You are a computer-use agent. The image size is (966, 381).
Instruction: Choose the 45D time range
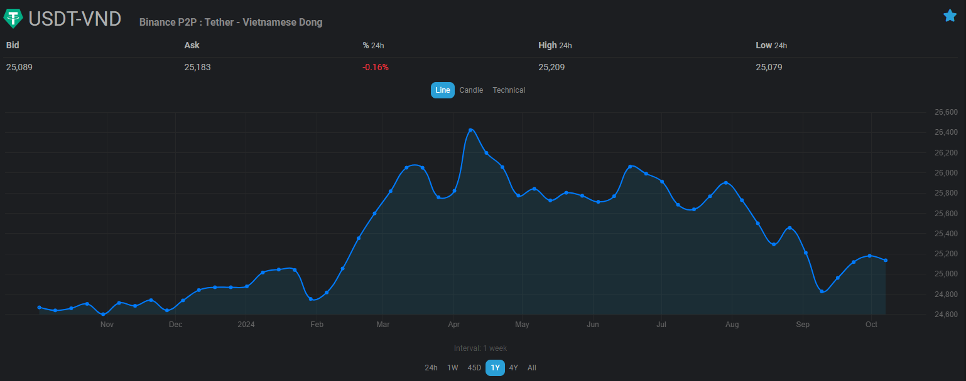pyautogui.click(x=474, y=368)
